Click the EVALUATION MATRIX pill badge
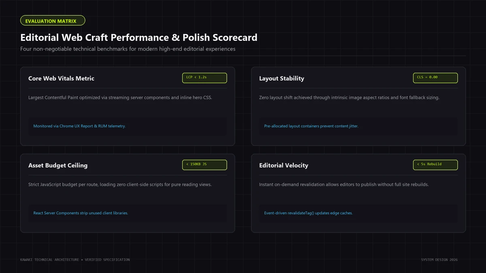The width and height of the screenshot is (486, 273). point(53,21)
